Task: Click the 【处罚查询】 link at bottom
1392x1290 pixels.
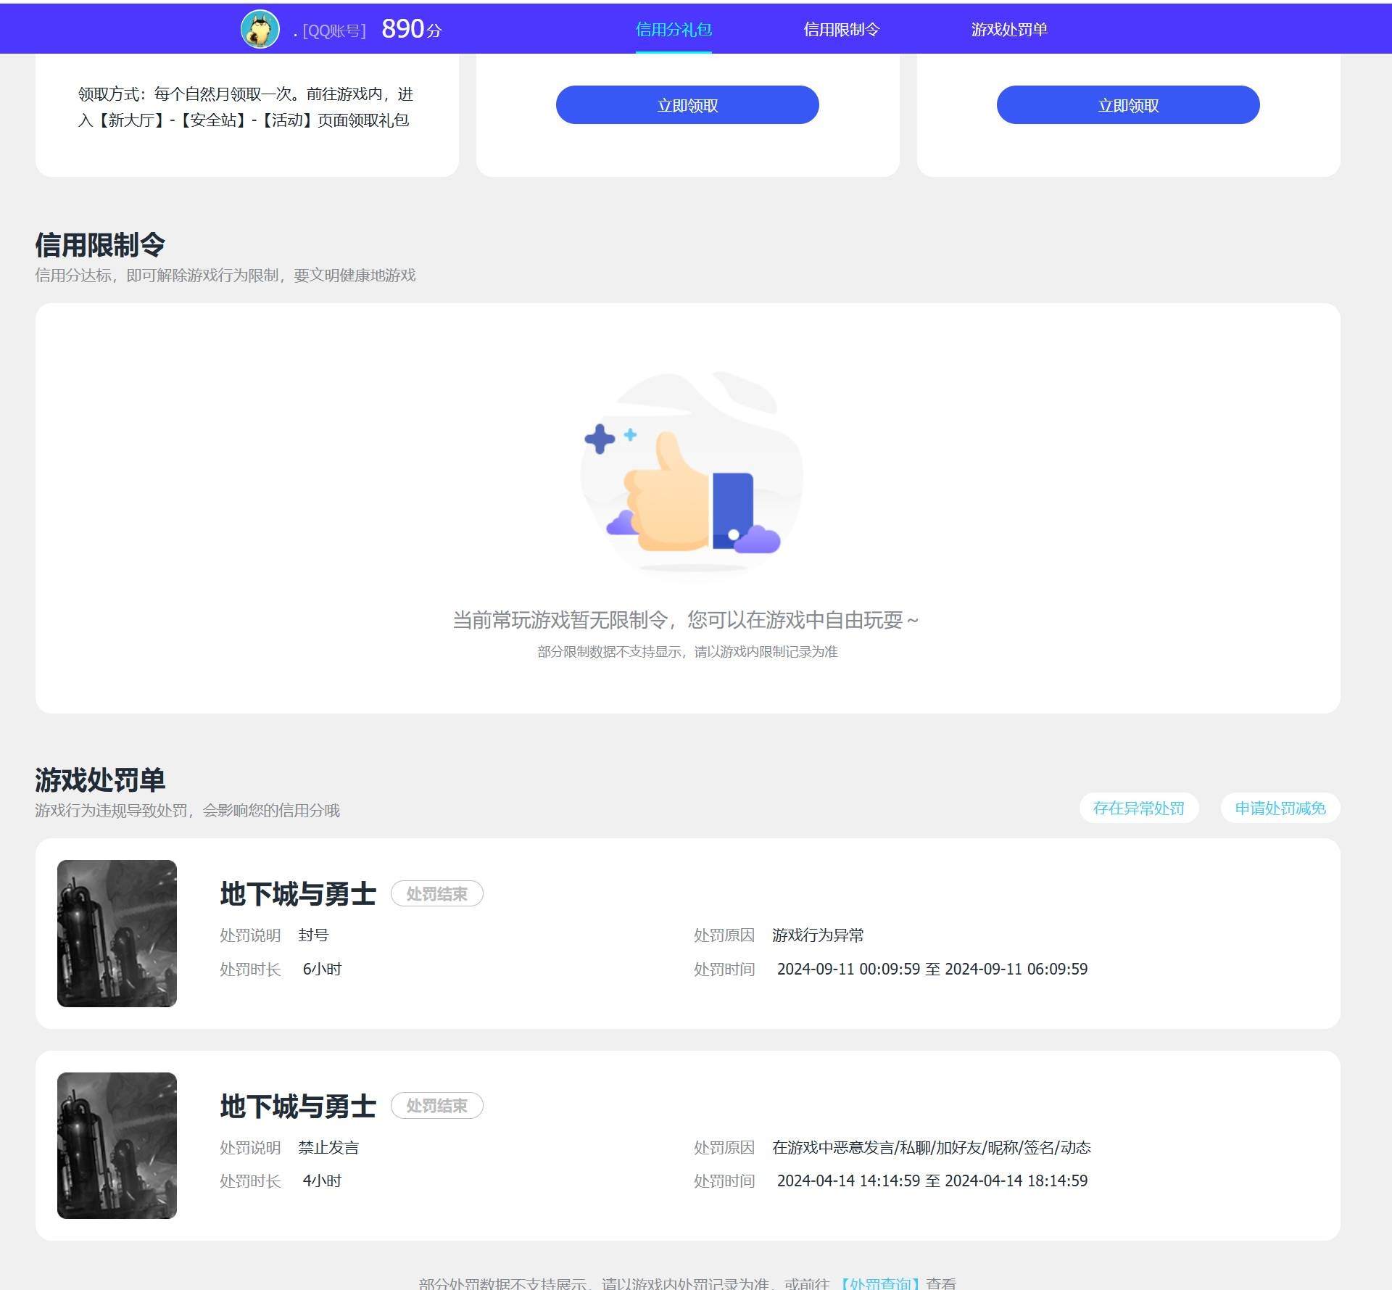Action: point(879,1283)
